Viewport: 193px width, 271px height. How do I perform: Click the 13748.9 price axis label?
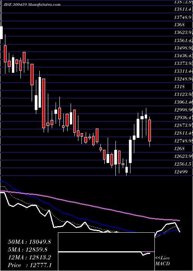click(x=183, y=17)
